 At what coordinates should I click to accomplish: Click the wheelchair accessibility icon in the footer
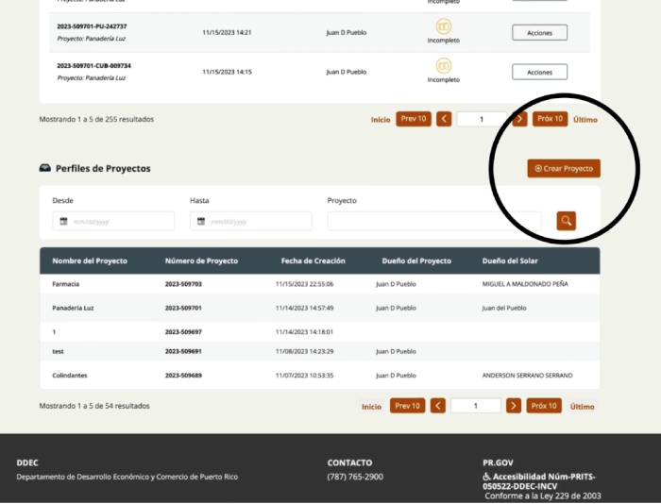[486, 477]
